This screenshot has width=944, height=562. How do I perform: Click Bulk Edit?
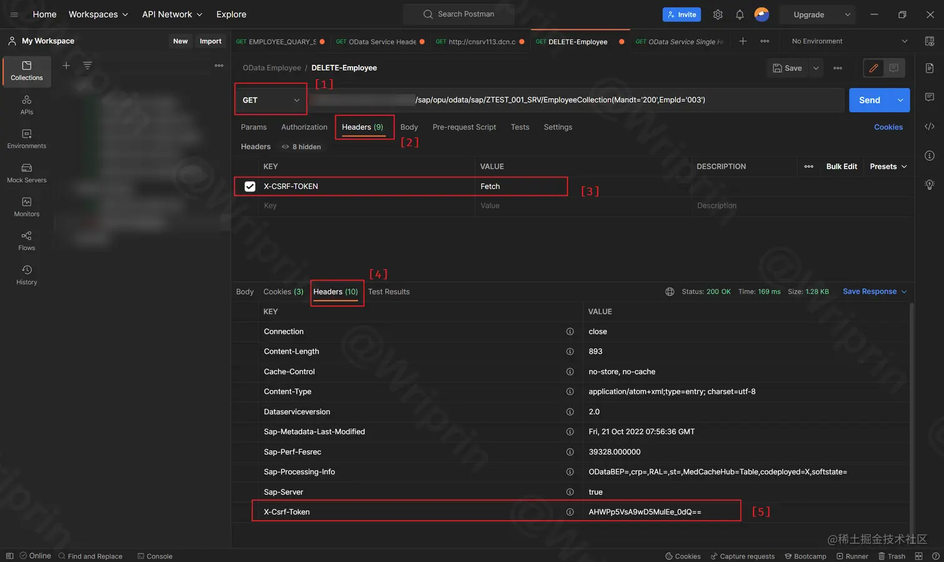(842, 167)
